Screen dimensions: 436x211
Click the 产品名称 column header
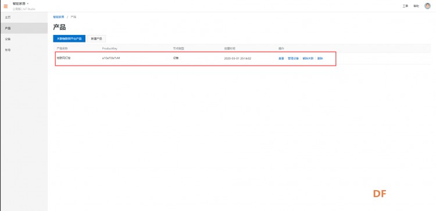tap(62, 48)
